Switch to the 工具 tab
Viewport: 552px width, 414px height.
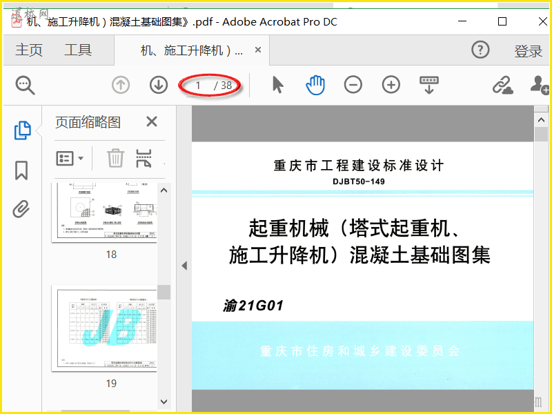[78, 50]
